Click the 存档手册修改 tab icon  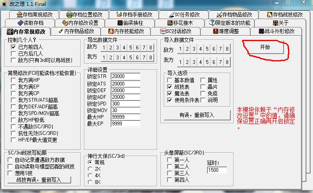(119, 15)
